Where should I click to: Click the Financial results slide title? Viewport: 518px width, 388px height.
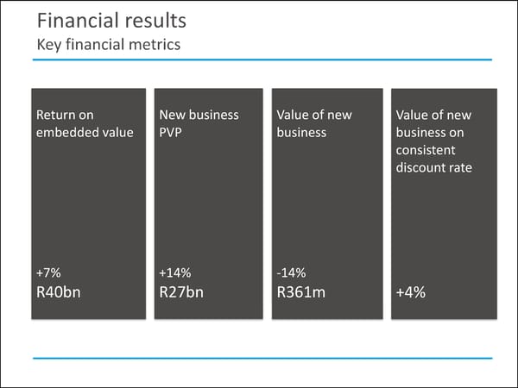[x=111, y=20]
